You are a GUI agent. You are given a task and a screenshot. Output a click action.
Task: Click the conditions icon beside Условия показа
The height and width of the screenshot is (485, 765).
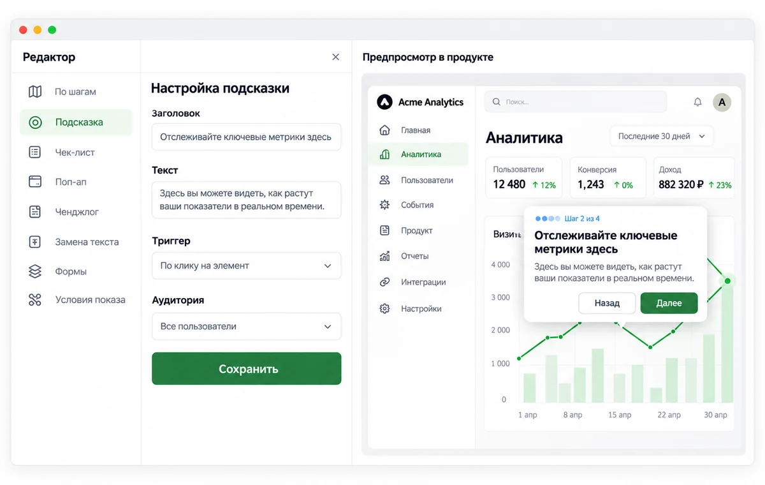(35, 299)
